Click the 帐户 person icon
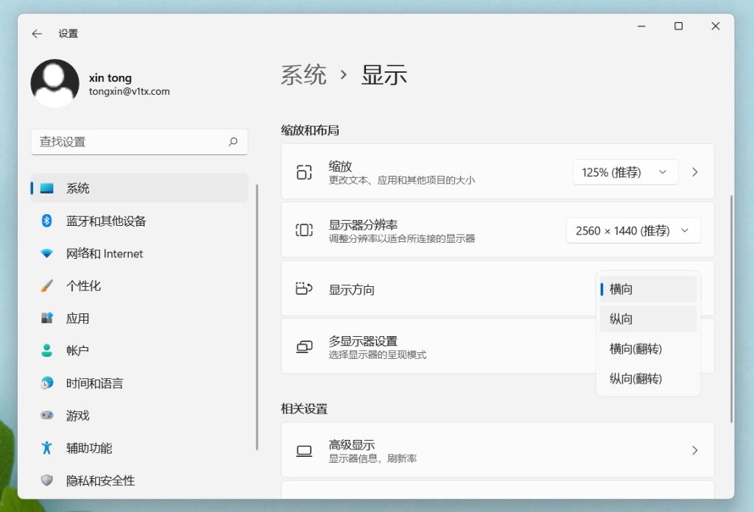Screen dimensions: 754x512 [x=46, y=350]
